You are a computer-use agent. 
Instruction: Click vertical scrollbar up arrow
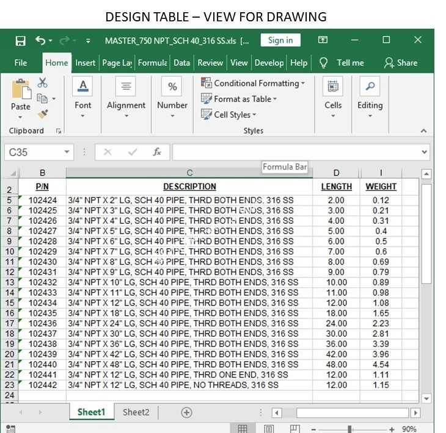426,174
